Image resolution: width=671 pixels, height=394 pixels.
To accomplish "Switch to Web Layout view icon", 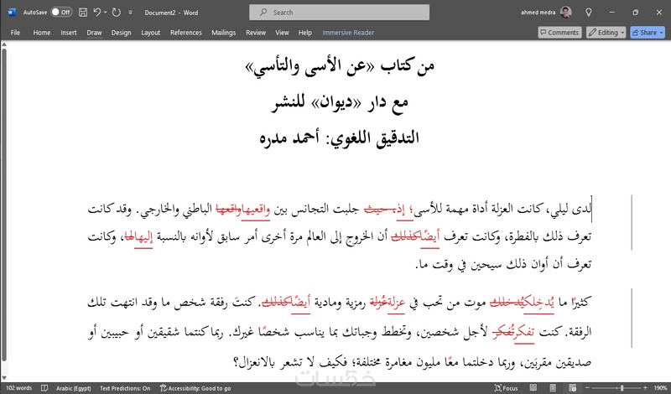I will click(573, 388).
